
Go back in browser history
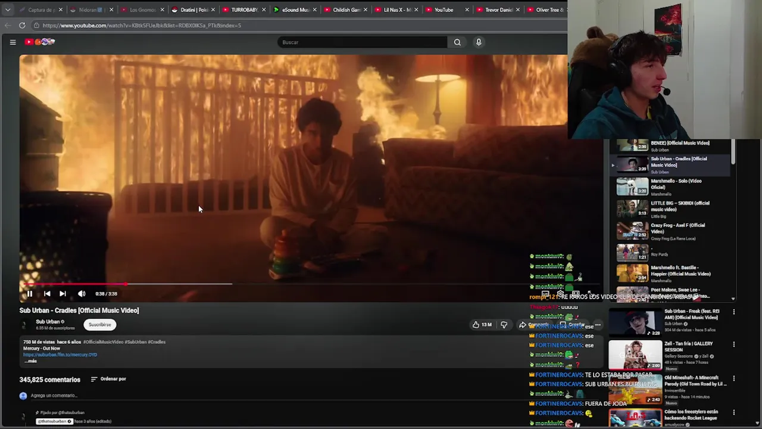(7, 25)
